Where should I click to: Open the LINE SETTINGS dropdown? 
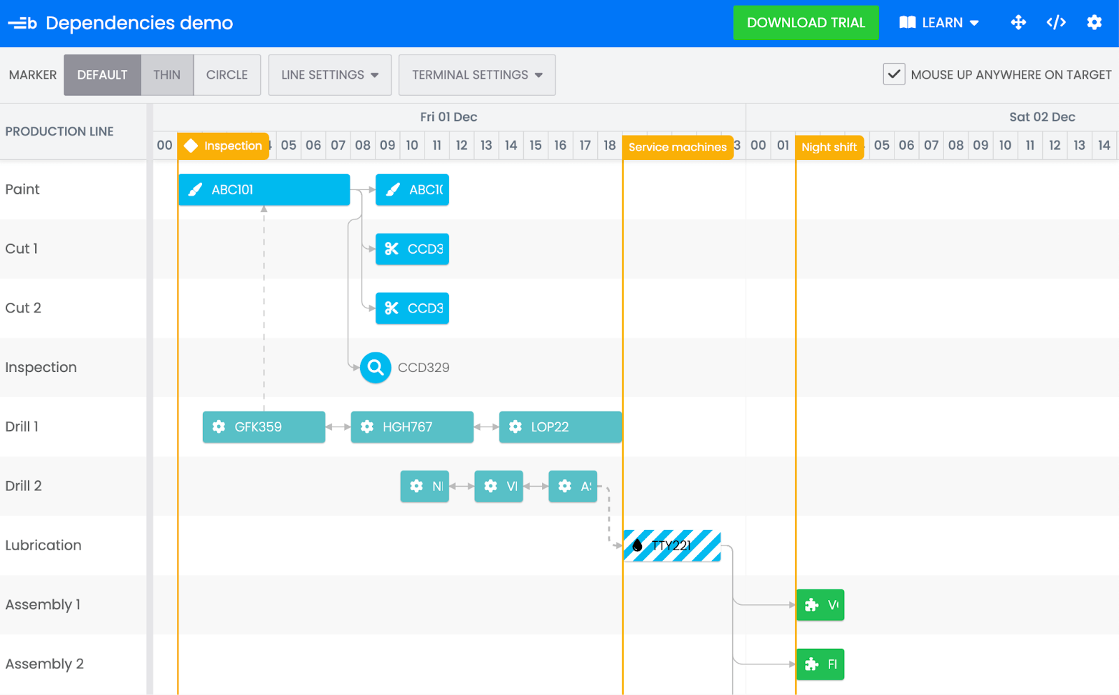(329, 75)
